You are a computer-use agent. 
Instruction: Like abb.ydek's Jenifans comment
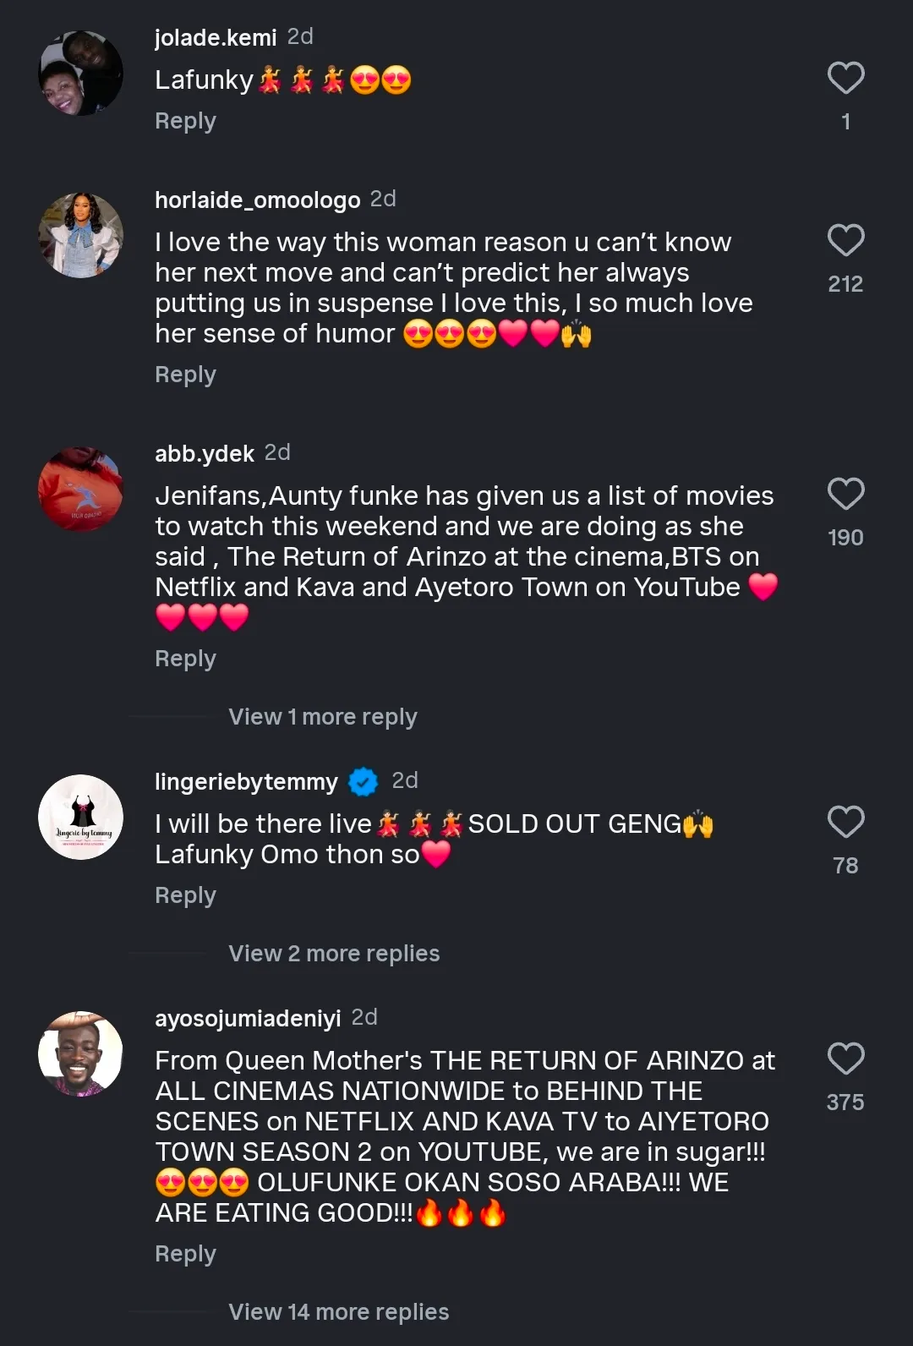pos(845,495)
